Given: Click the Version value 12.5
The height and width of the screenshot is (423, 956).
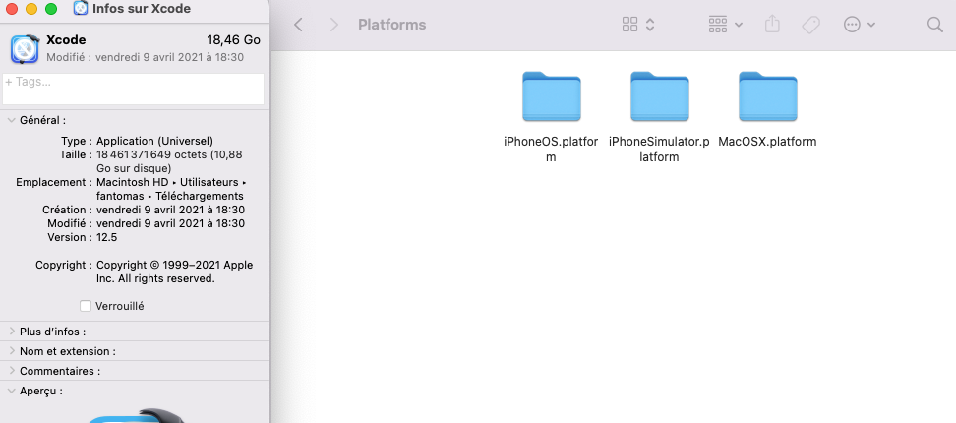Looking at the screenshot, I should [x=106, y=237].
